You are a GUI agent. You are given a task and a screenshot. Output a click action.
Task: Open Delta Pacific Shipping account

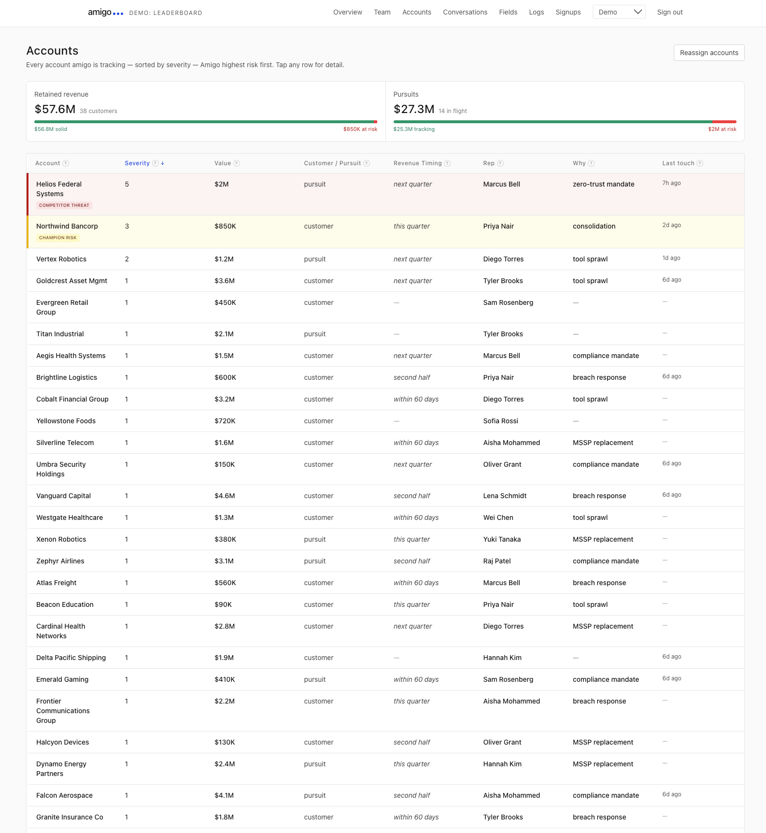click(385, 658)
